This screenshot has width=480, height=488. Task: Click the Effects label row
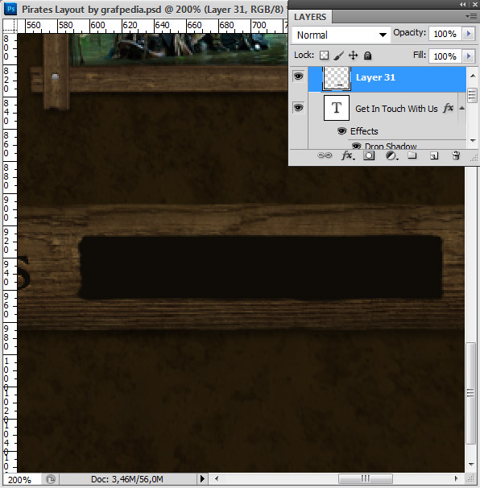coord(364,131)
